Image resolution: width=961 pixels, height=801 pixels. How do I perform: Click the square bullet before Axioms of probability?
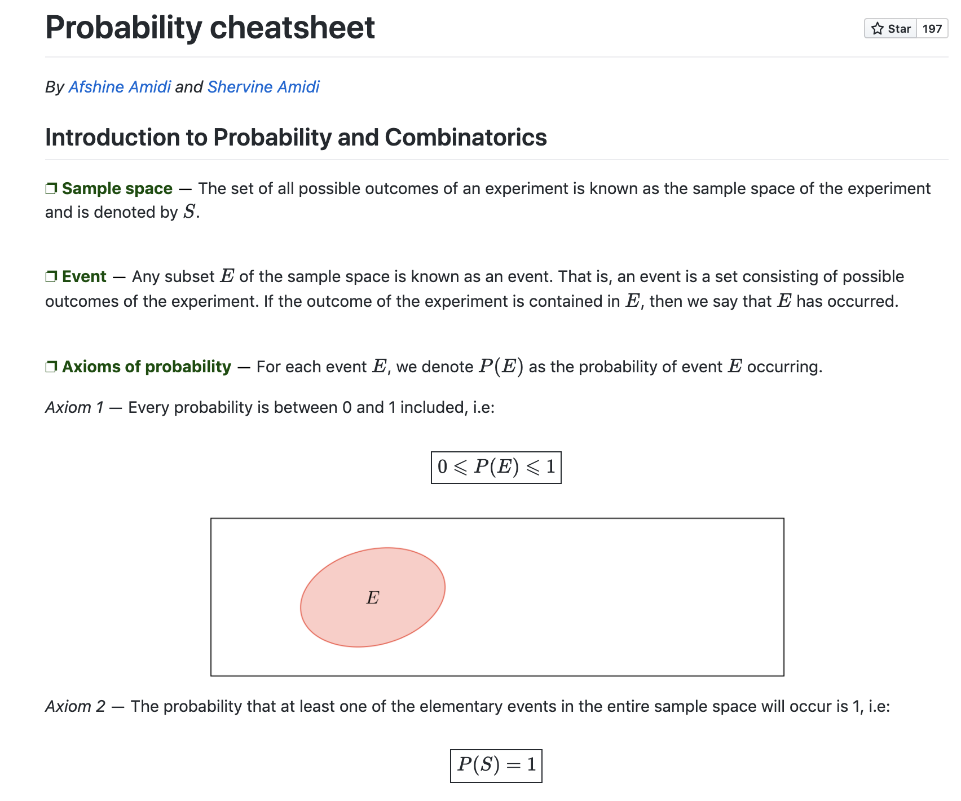pos(51,367)
